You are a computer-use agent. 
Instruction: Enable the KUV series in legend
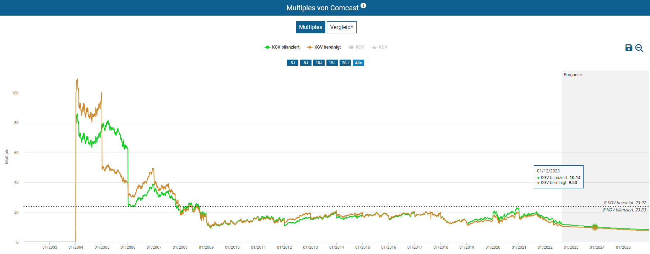(x=379, y=47)
